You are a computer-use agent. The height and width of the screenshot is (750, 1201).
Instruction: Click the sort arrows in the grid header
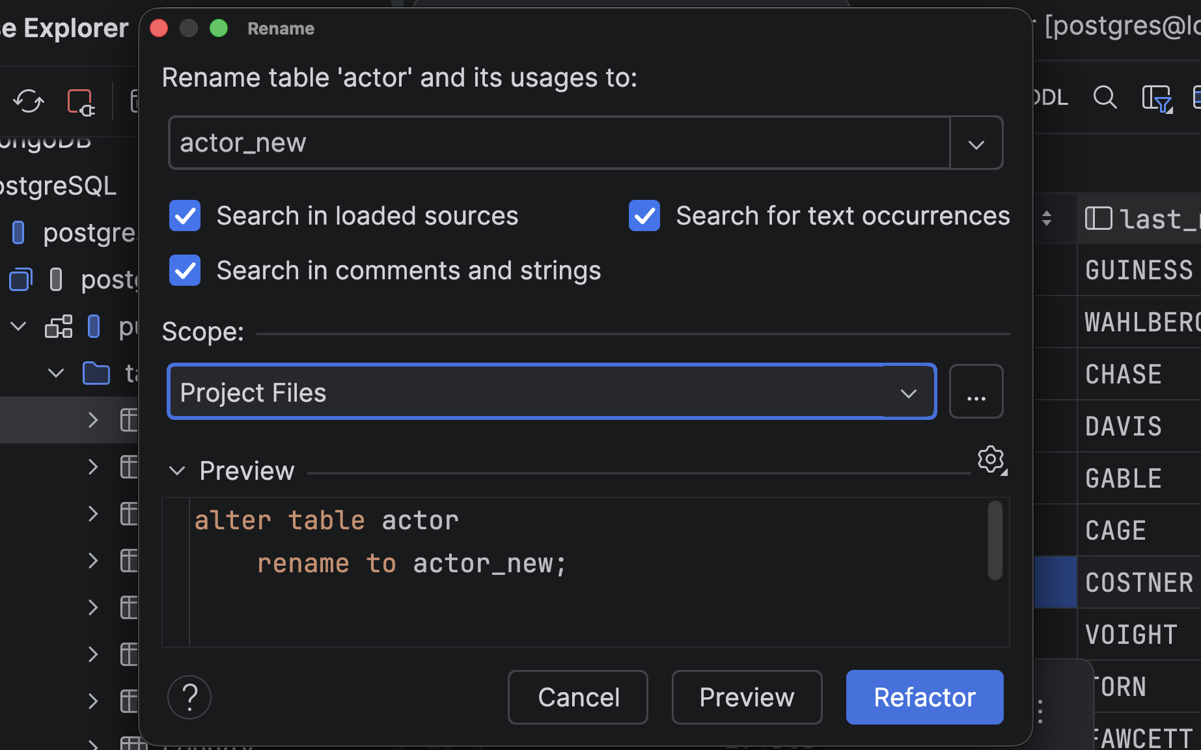(1047, 218)
